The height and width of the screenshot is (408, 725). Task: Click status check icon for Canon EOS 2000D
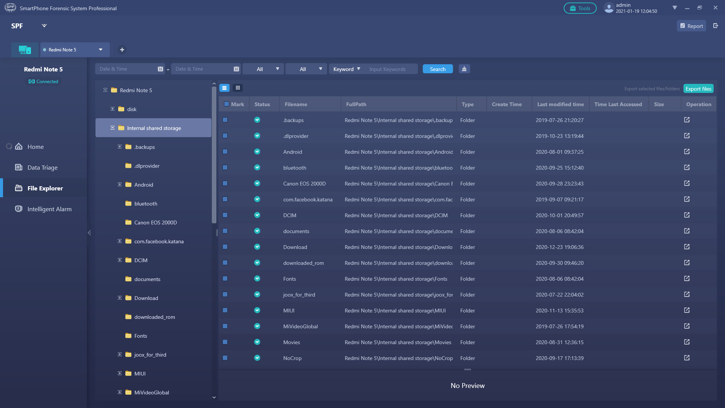(257, 183)
